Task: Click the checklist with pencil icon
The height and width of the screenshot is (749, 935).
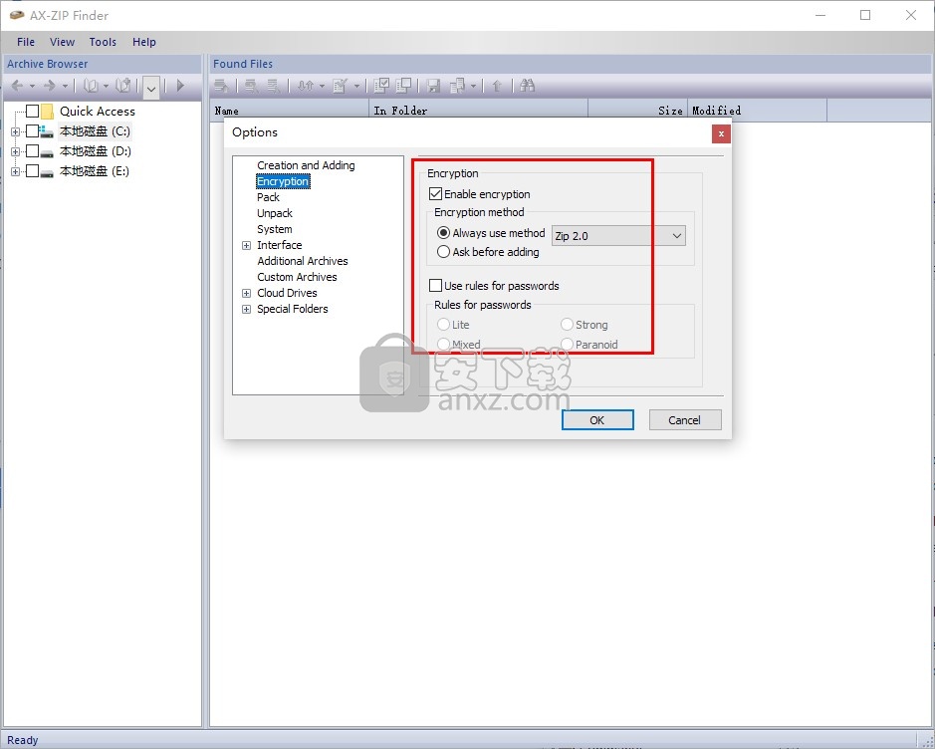Action: pos(341,86)
